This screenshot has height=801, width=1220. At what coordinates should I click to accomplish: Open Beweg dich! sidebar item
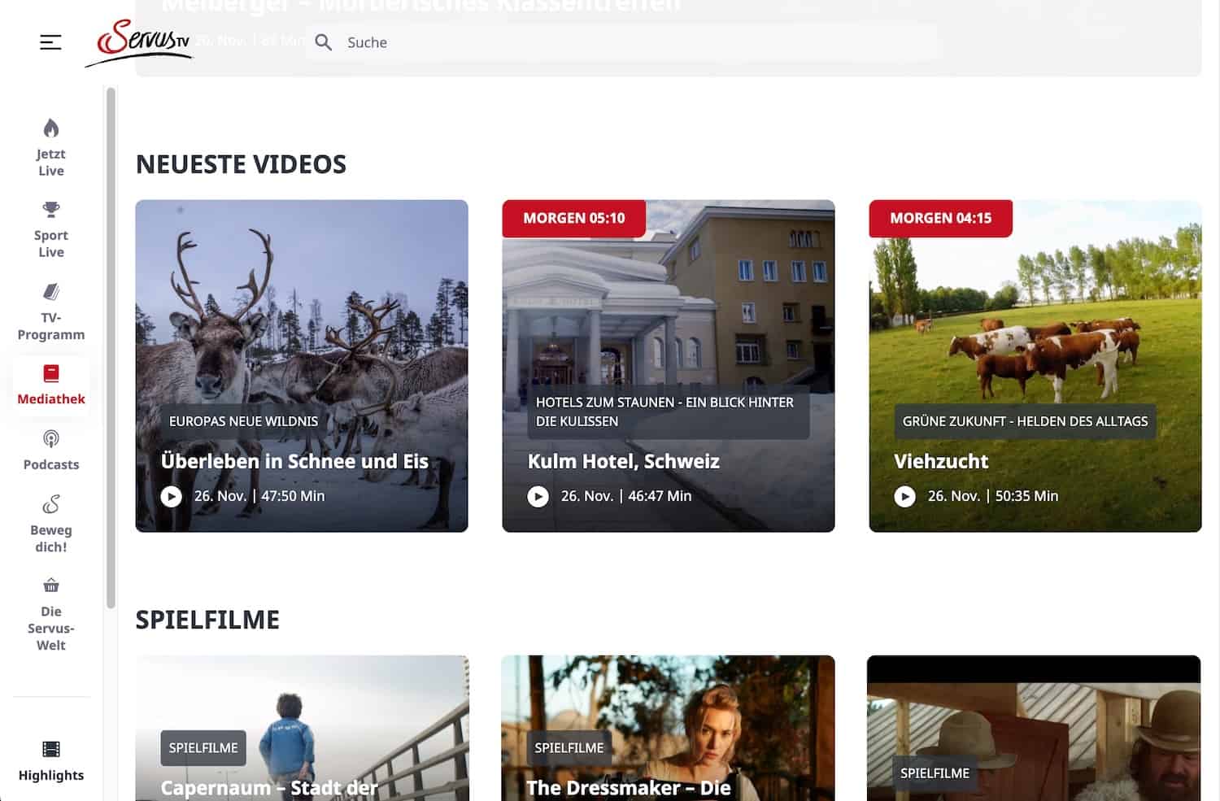pos(51,505)
